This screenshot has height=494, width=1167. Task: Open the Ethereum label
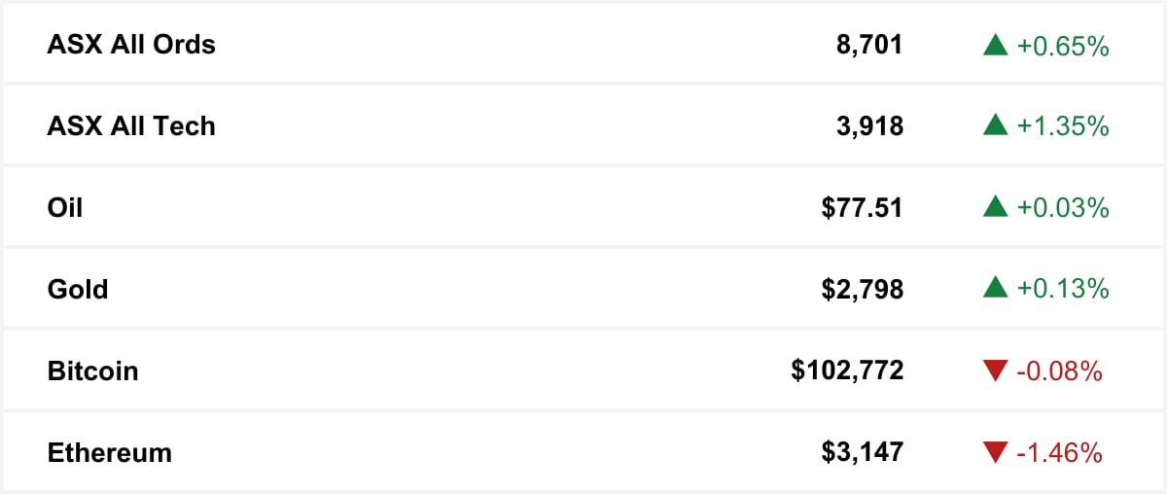pos(109,453)
